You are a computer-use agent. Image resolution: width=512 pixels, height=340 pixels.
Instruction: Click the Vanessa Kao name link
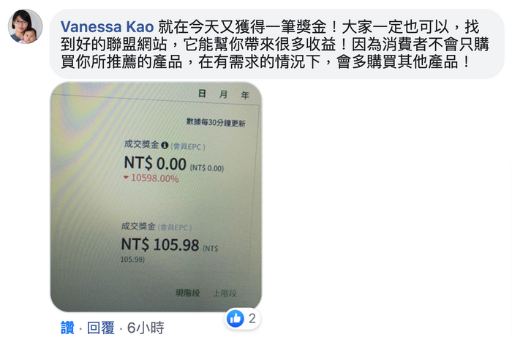[107, 27]
